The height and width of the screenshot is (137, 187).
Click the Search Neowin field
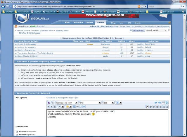(155, 30)
